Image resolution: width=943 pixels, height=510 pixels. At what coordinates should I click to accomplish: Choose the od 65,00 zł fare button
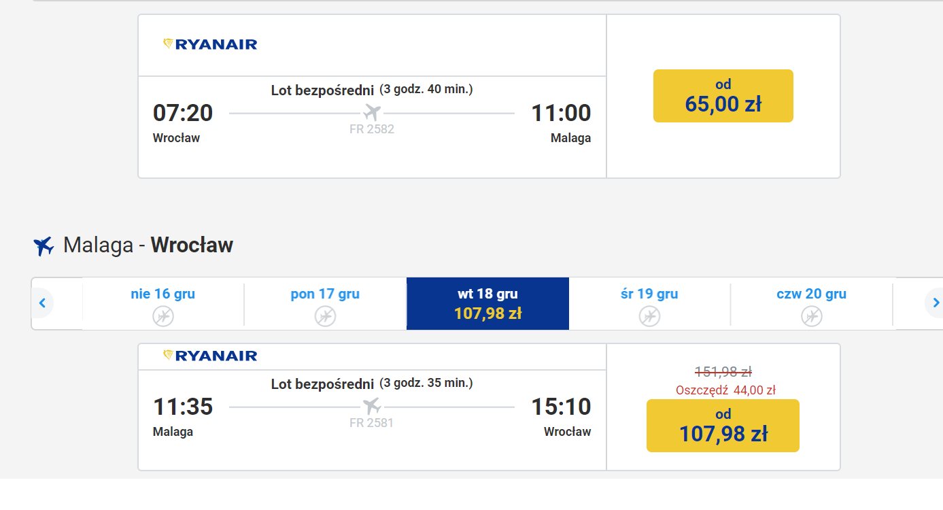723,96
